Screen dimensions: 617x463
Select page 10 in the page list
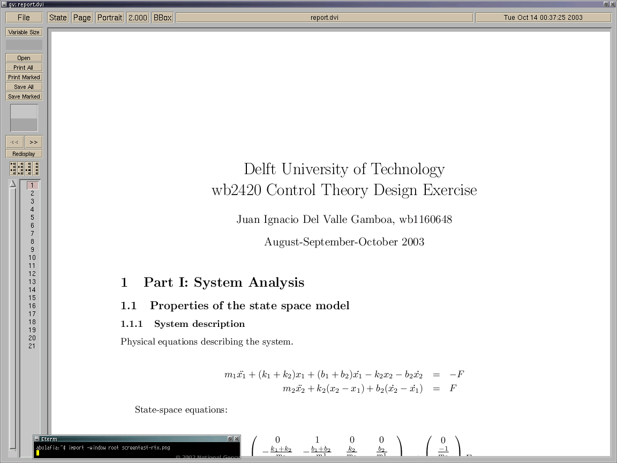click(x=32, y=257)
